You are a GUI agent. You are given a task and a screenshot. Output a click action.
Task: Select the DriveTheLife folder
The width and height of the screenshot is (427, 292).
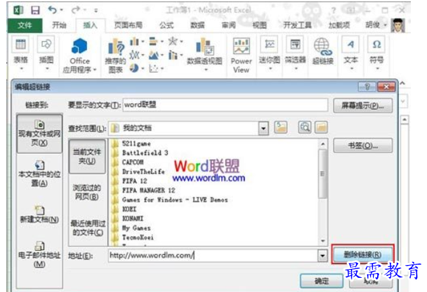click(143, 171)
